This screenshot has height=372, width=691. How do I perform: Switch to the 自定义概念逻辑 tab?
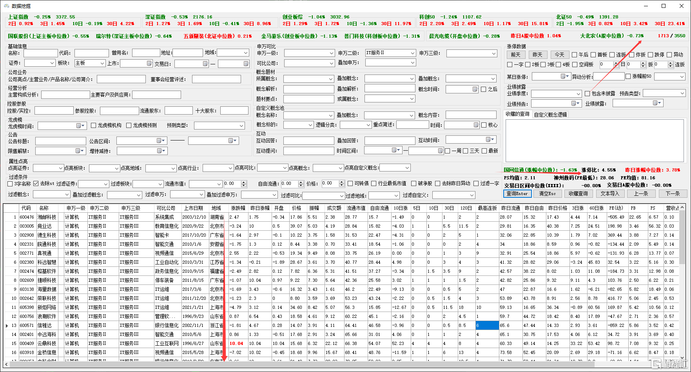(x=551, y=115)
